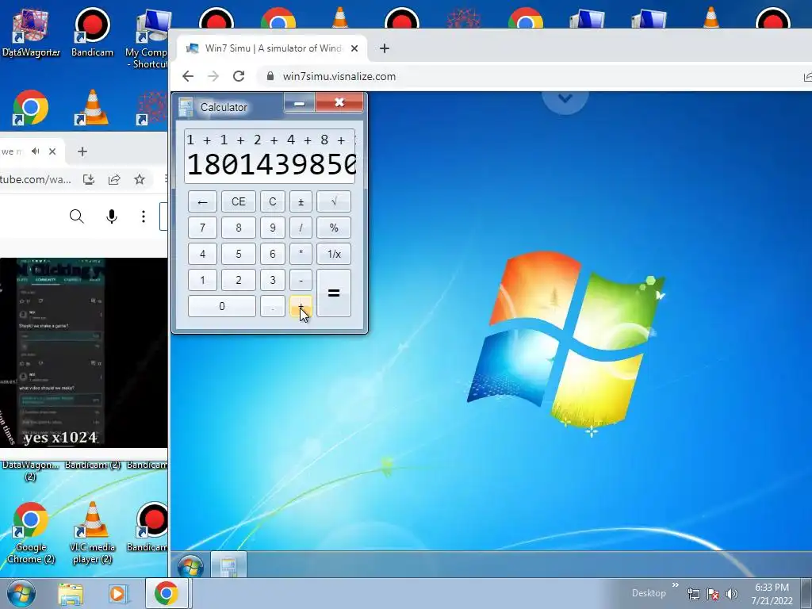The height and width of the screenshot is (609, 812).
Task: Click the CE button on calculator
Action: (x=238, y=201)
